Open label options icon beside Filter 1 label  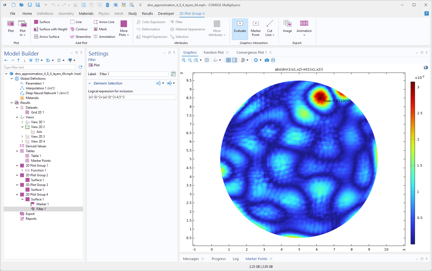tap(173, 74)
